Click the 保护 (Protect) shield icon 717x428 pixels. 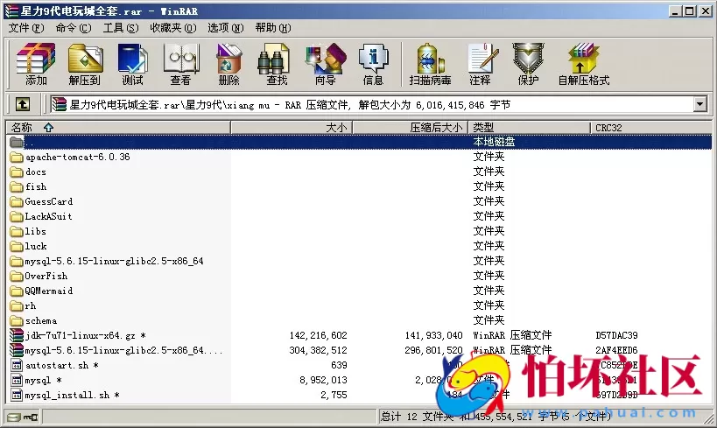tap(528, 64)
